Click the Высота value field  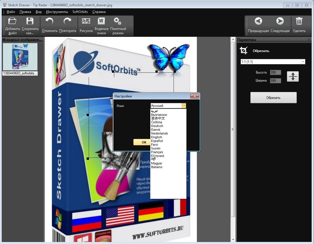pyautogui.click(x=275, y=72)
